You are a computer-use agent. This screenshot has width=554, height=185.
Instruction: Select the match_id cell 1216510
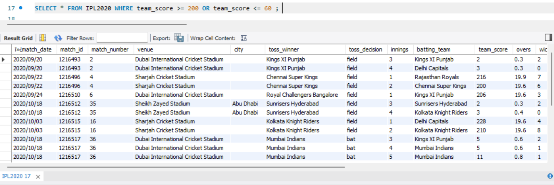pos(72,95)
